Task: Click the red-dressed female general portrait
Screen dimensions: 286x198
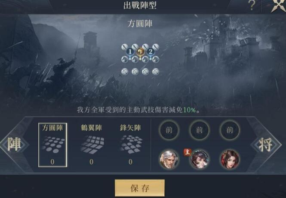Action: (230, 159)
